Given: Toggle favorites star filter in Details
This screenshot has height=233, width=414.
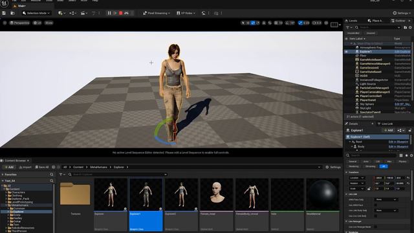Looking at the screenshot, I should click(x=406, y=155).
